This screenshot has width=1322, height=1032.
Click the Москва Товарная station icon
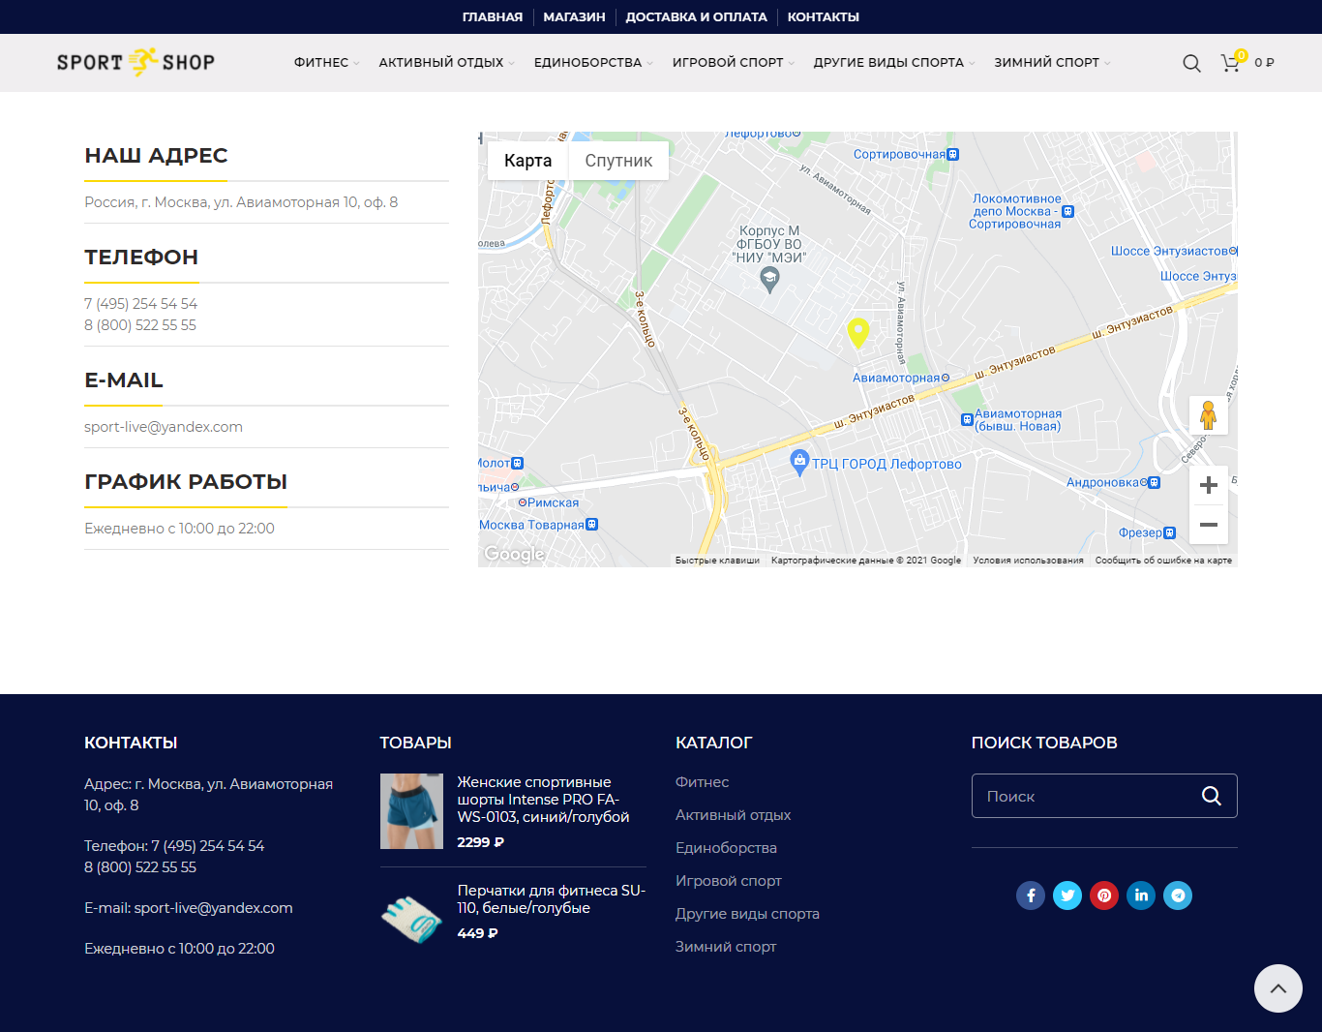tap(592, 525)
